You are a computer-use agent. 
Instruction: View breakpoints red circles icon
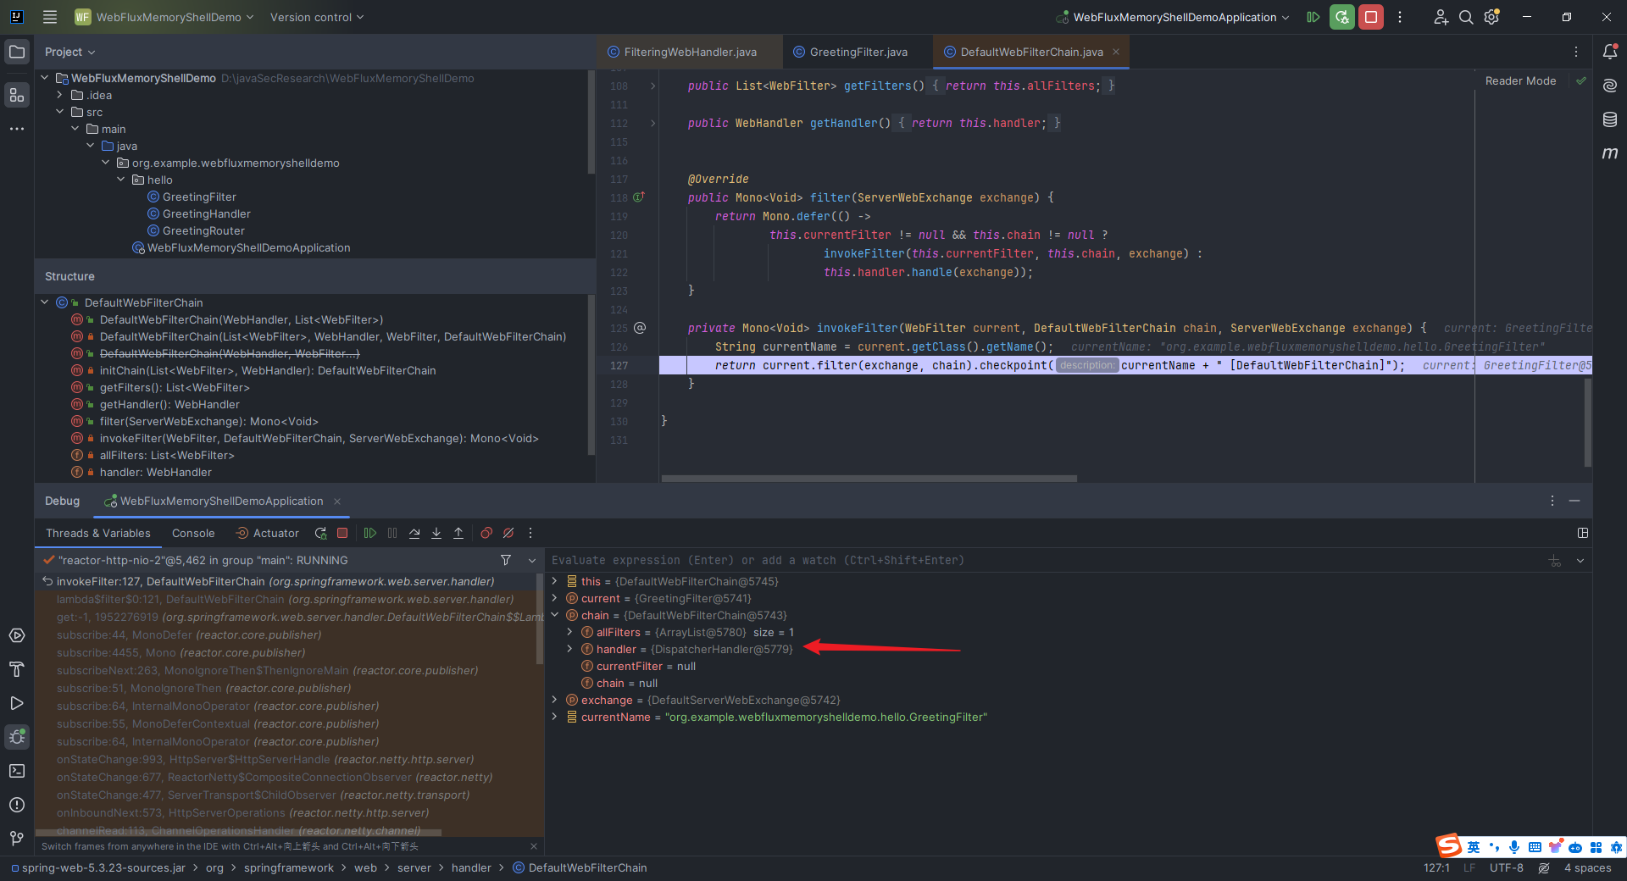pos(486,533)
